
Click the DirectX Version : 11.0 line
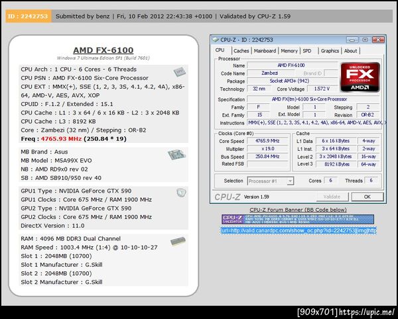52,226
